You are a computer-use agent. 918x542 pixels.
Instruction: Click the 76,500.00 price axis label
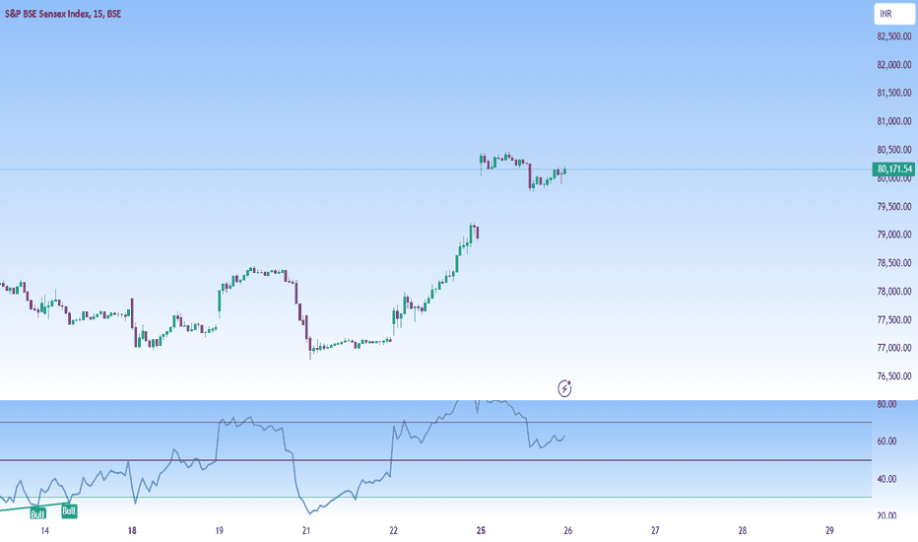pos(894,376)
